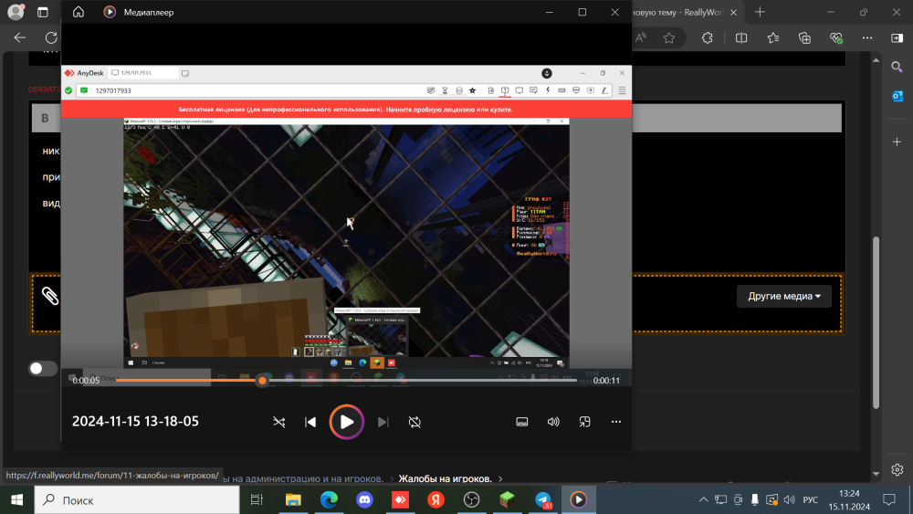This screenshot has height=514, width=913.
Task: Toggle Edge split screen
Action: coord(741,37)
